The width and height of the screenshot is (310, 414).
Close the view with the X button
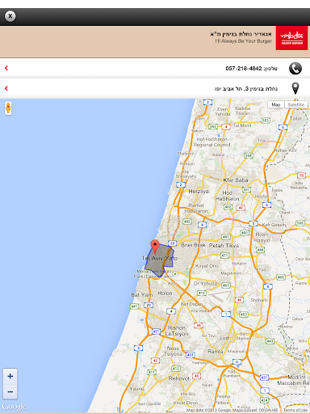point(10,16)
